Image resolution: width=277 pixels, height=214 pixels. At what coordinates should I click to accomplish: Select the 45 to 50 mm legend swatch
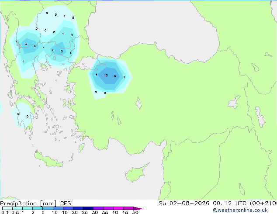[x=128, y=208]
